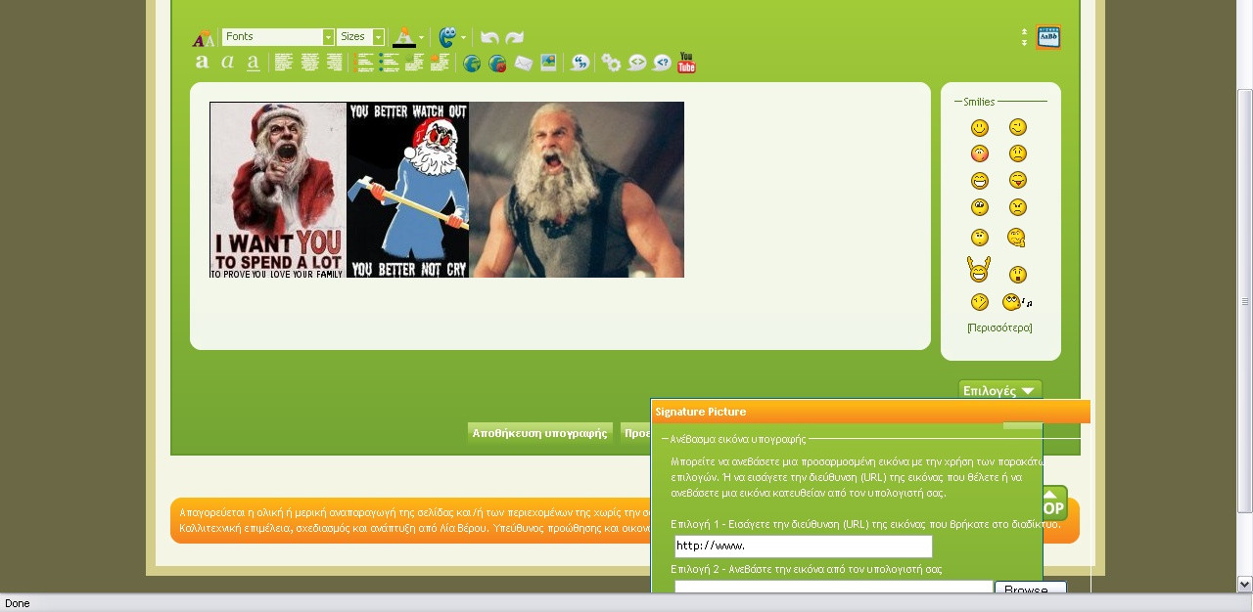Insert an email link
1253x612 pixels.
(x=524, y=64)
